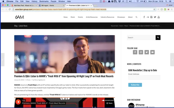Click the Blog - Latest News heading
The height and width of the screenshot is (108, 174).
point(21,26)
